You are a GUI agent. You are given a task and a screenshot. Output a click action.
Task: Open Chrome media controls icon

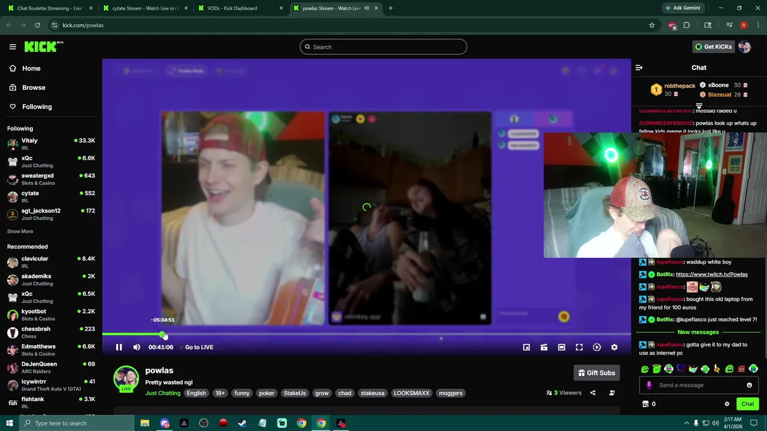729,25
